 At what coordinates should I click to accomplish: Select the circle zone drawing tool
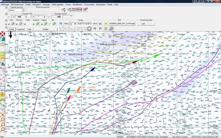[x=78, y=29]
